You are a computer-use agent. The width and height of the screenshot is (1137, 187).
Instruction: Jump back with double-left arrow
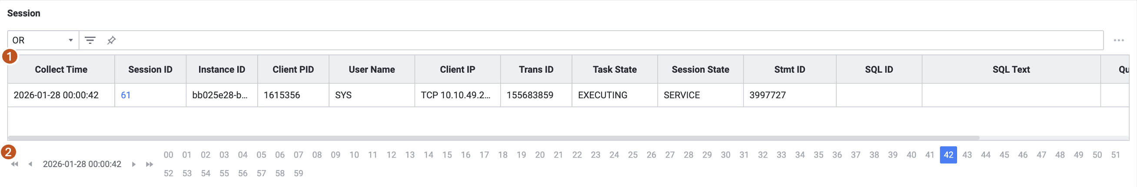(15, 164)
